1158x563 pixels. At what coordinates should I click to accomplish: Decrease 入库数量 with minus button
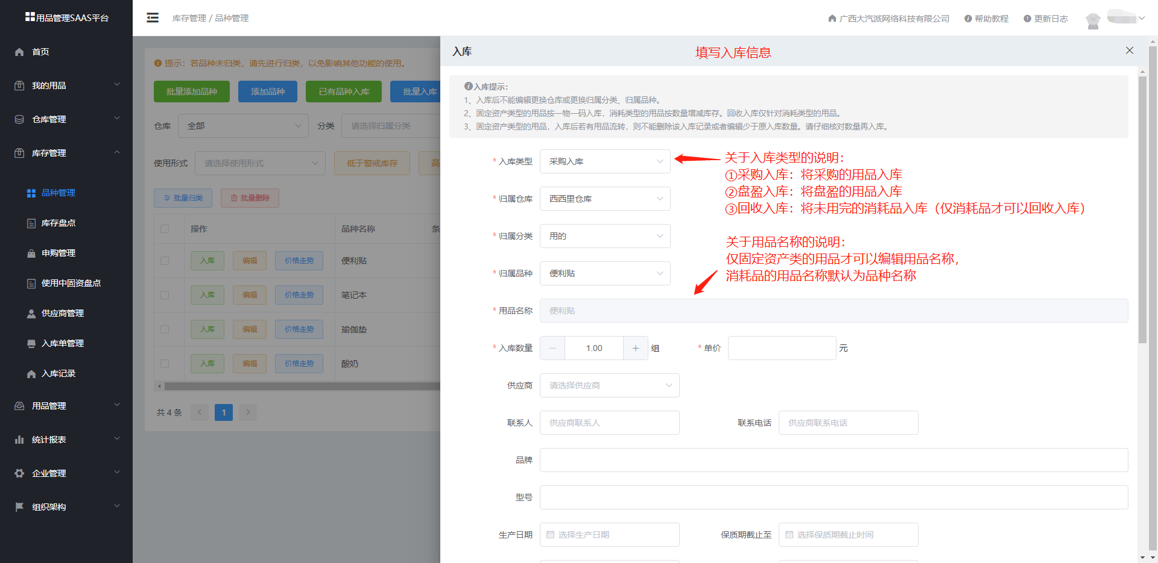(x=552, y=348)
